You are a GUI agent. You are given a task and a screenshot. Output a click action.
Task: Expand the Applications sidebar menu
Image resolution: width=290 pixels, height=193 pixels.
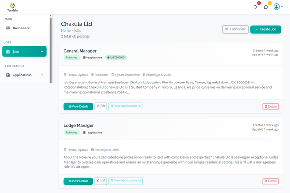(24, 75)
